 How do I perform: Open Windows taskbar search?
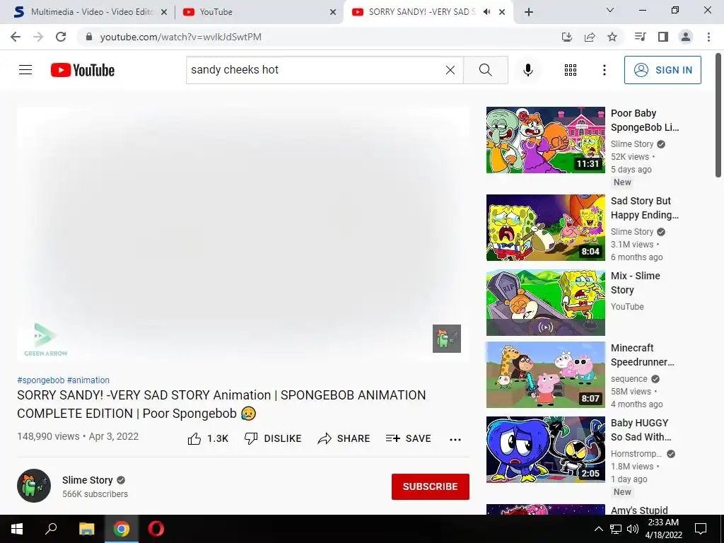[51, 529]
